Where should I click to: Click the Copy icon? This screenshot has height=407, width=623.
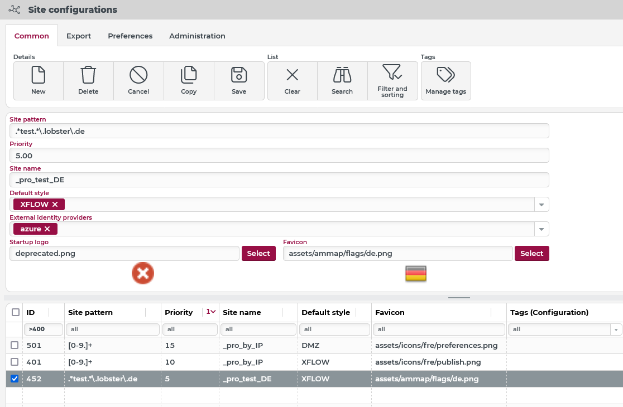tap(189, 75)
